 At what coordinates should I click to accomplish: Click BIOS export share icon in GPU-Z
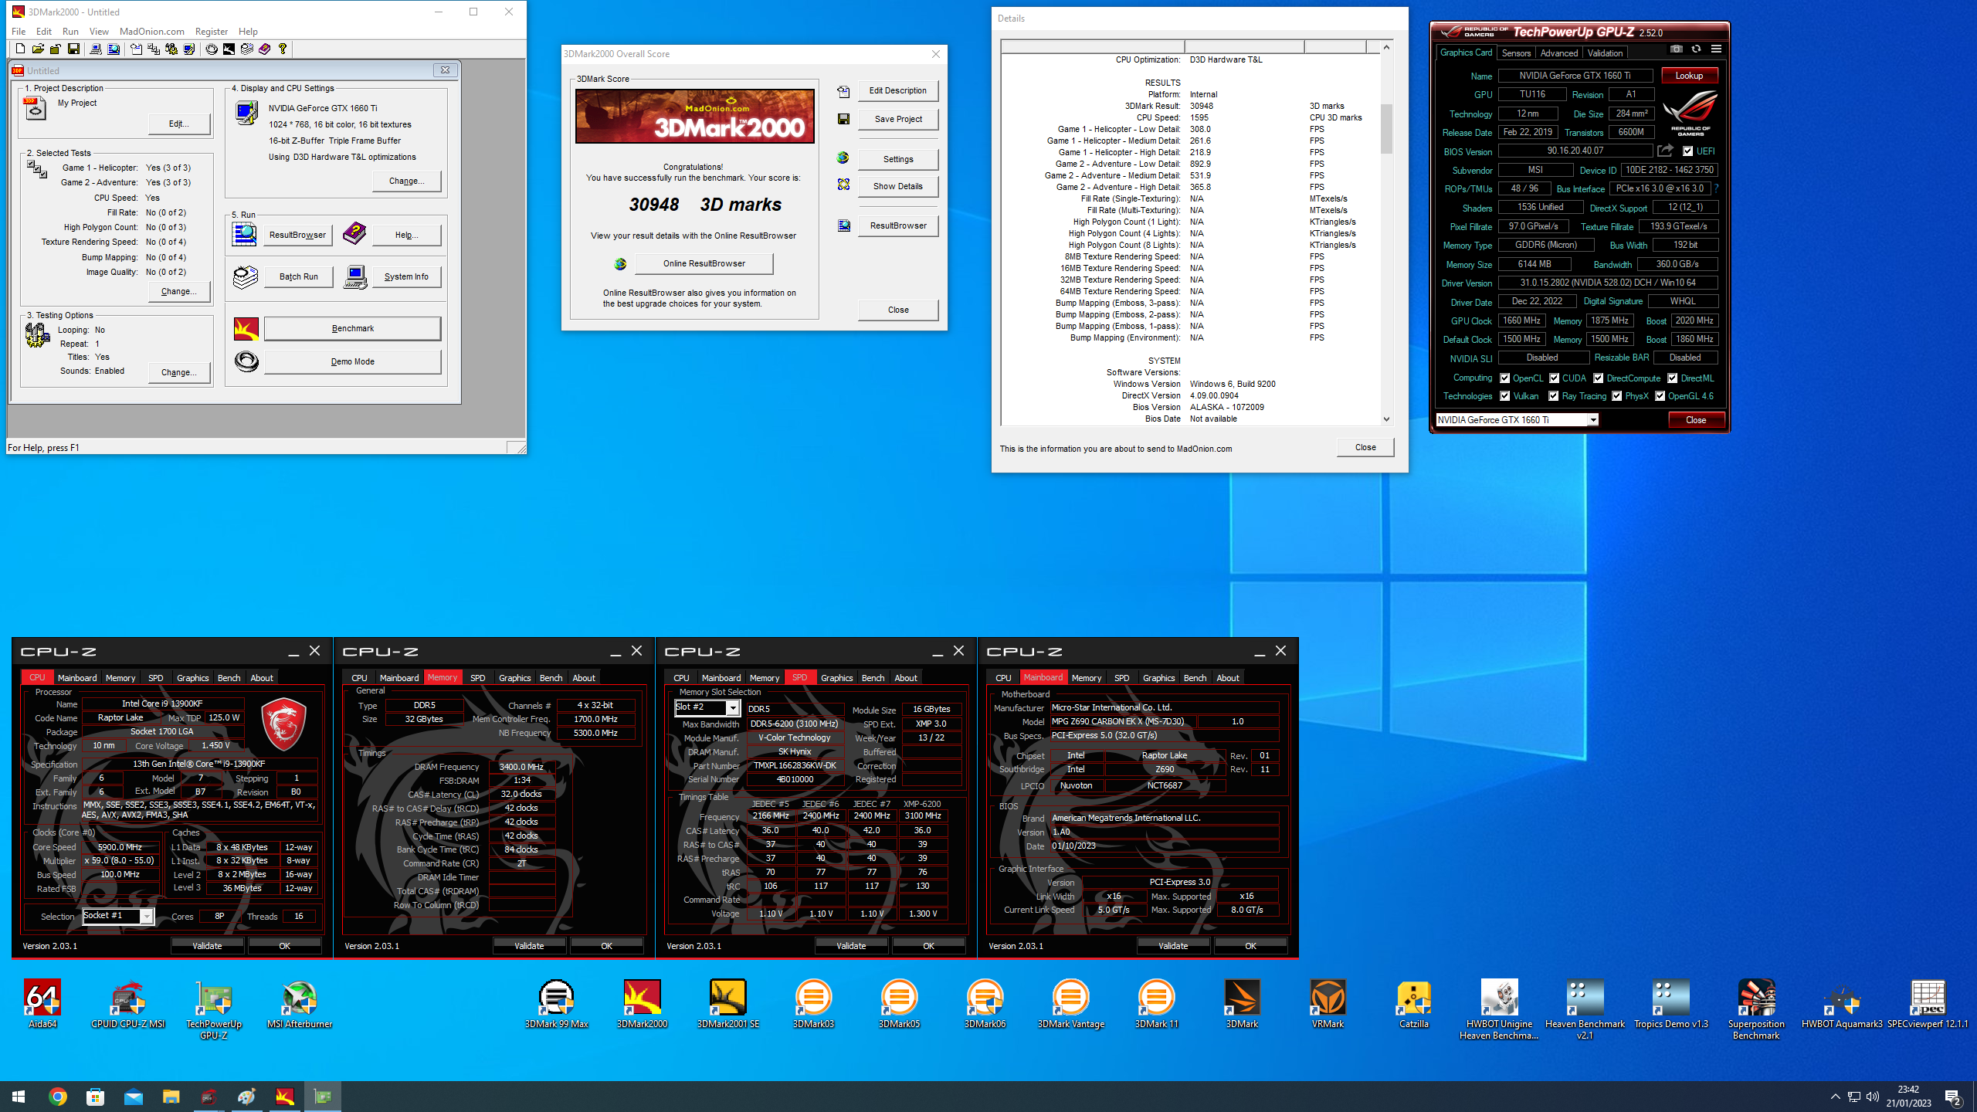click(1665, 151)
